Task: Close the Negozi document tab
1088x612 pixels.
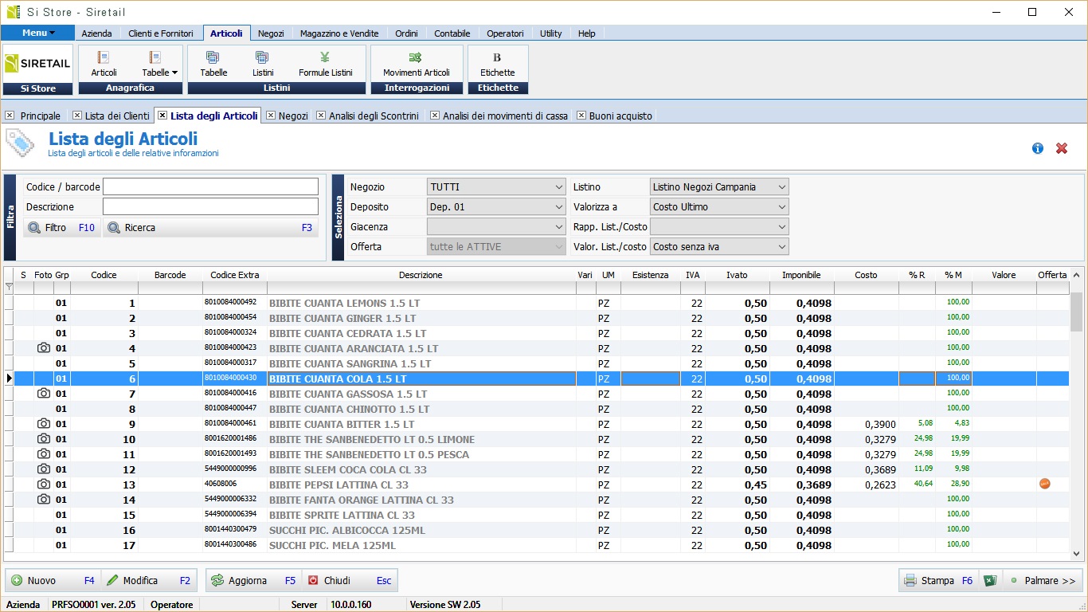Action: tap(271, 116)
